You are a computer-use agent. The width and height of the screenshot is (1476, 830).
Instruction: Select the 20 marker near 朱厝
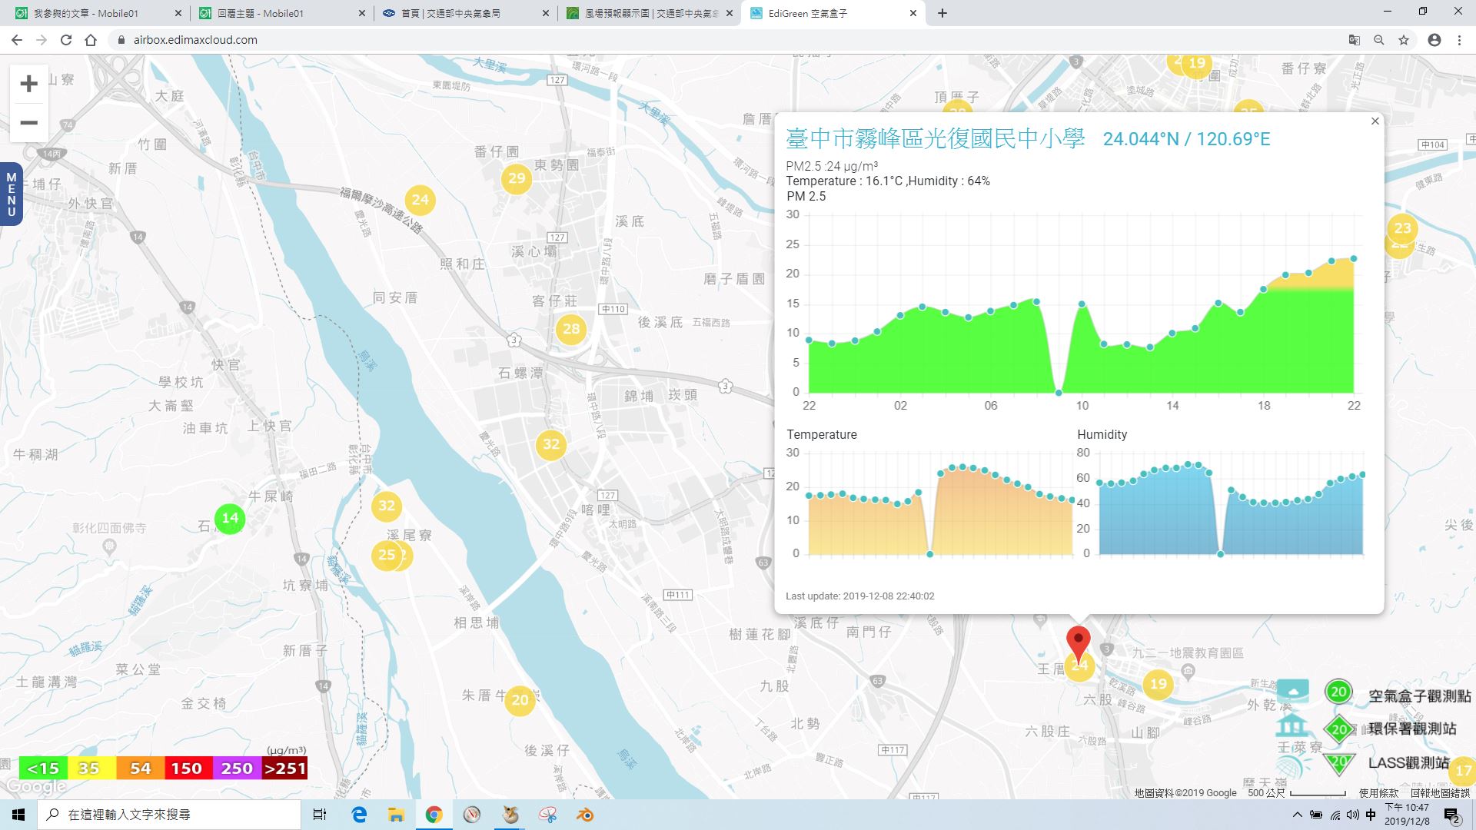click(520, 700)
